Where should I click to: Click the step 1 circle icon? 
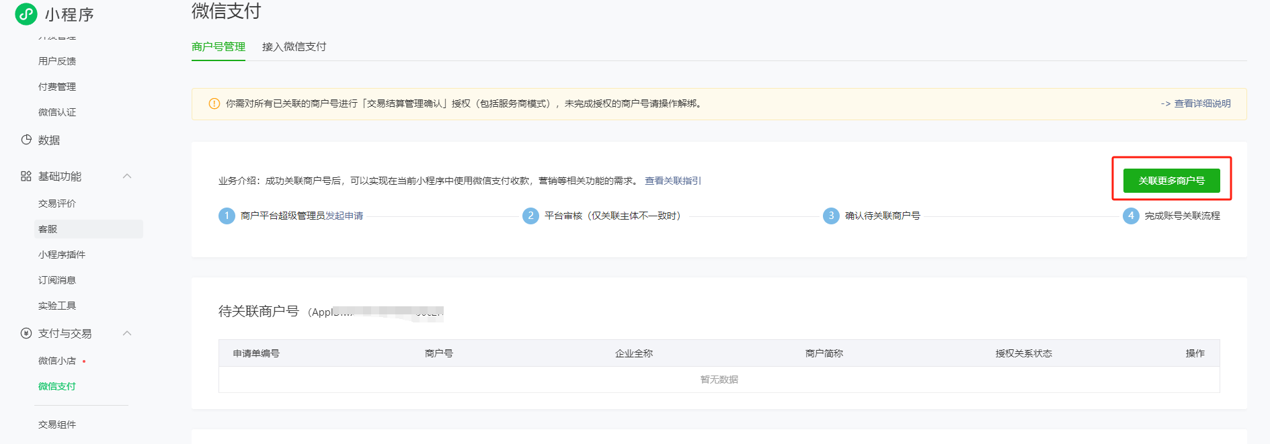(x=227, y=216)
